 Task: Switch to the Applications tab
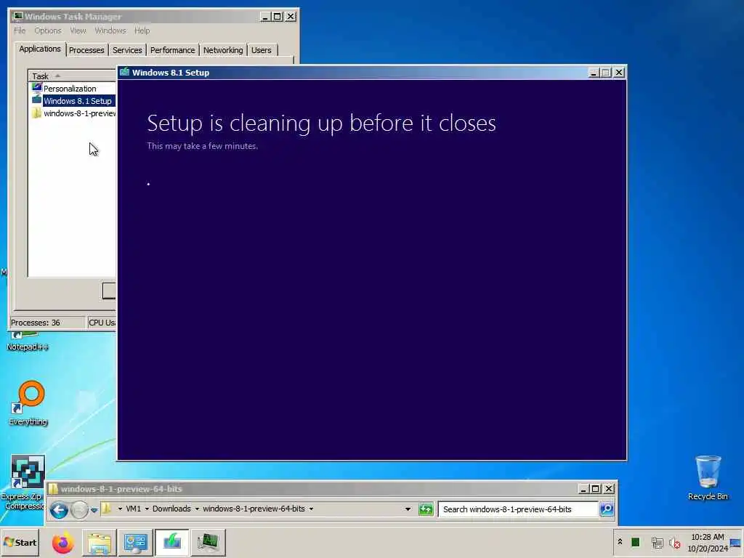coord(40,49)
